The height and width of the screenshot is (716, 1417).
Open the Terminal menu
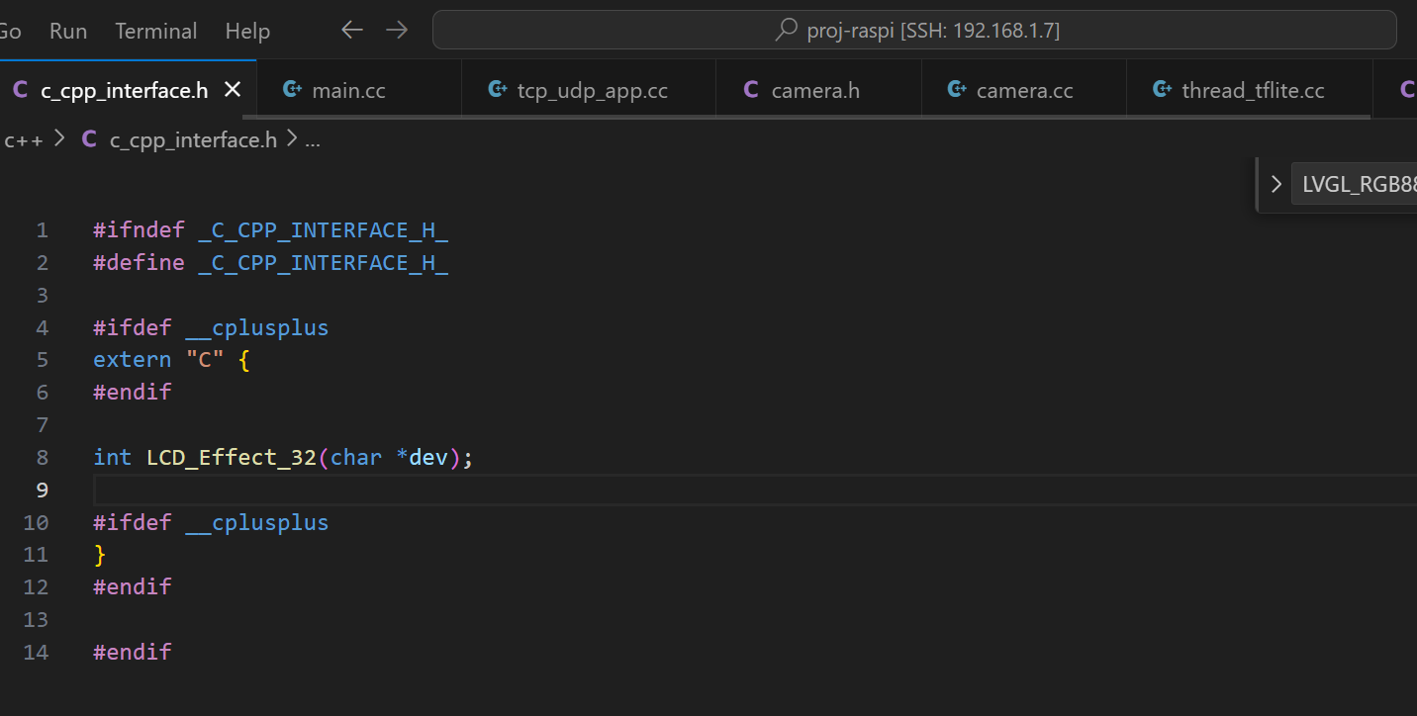[x=156, y=31]
